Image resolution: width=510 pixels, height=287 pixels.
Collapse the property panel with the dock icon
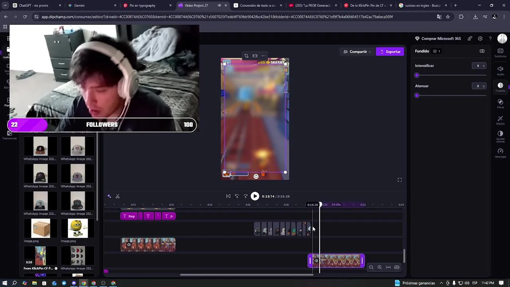482,51
